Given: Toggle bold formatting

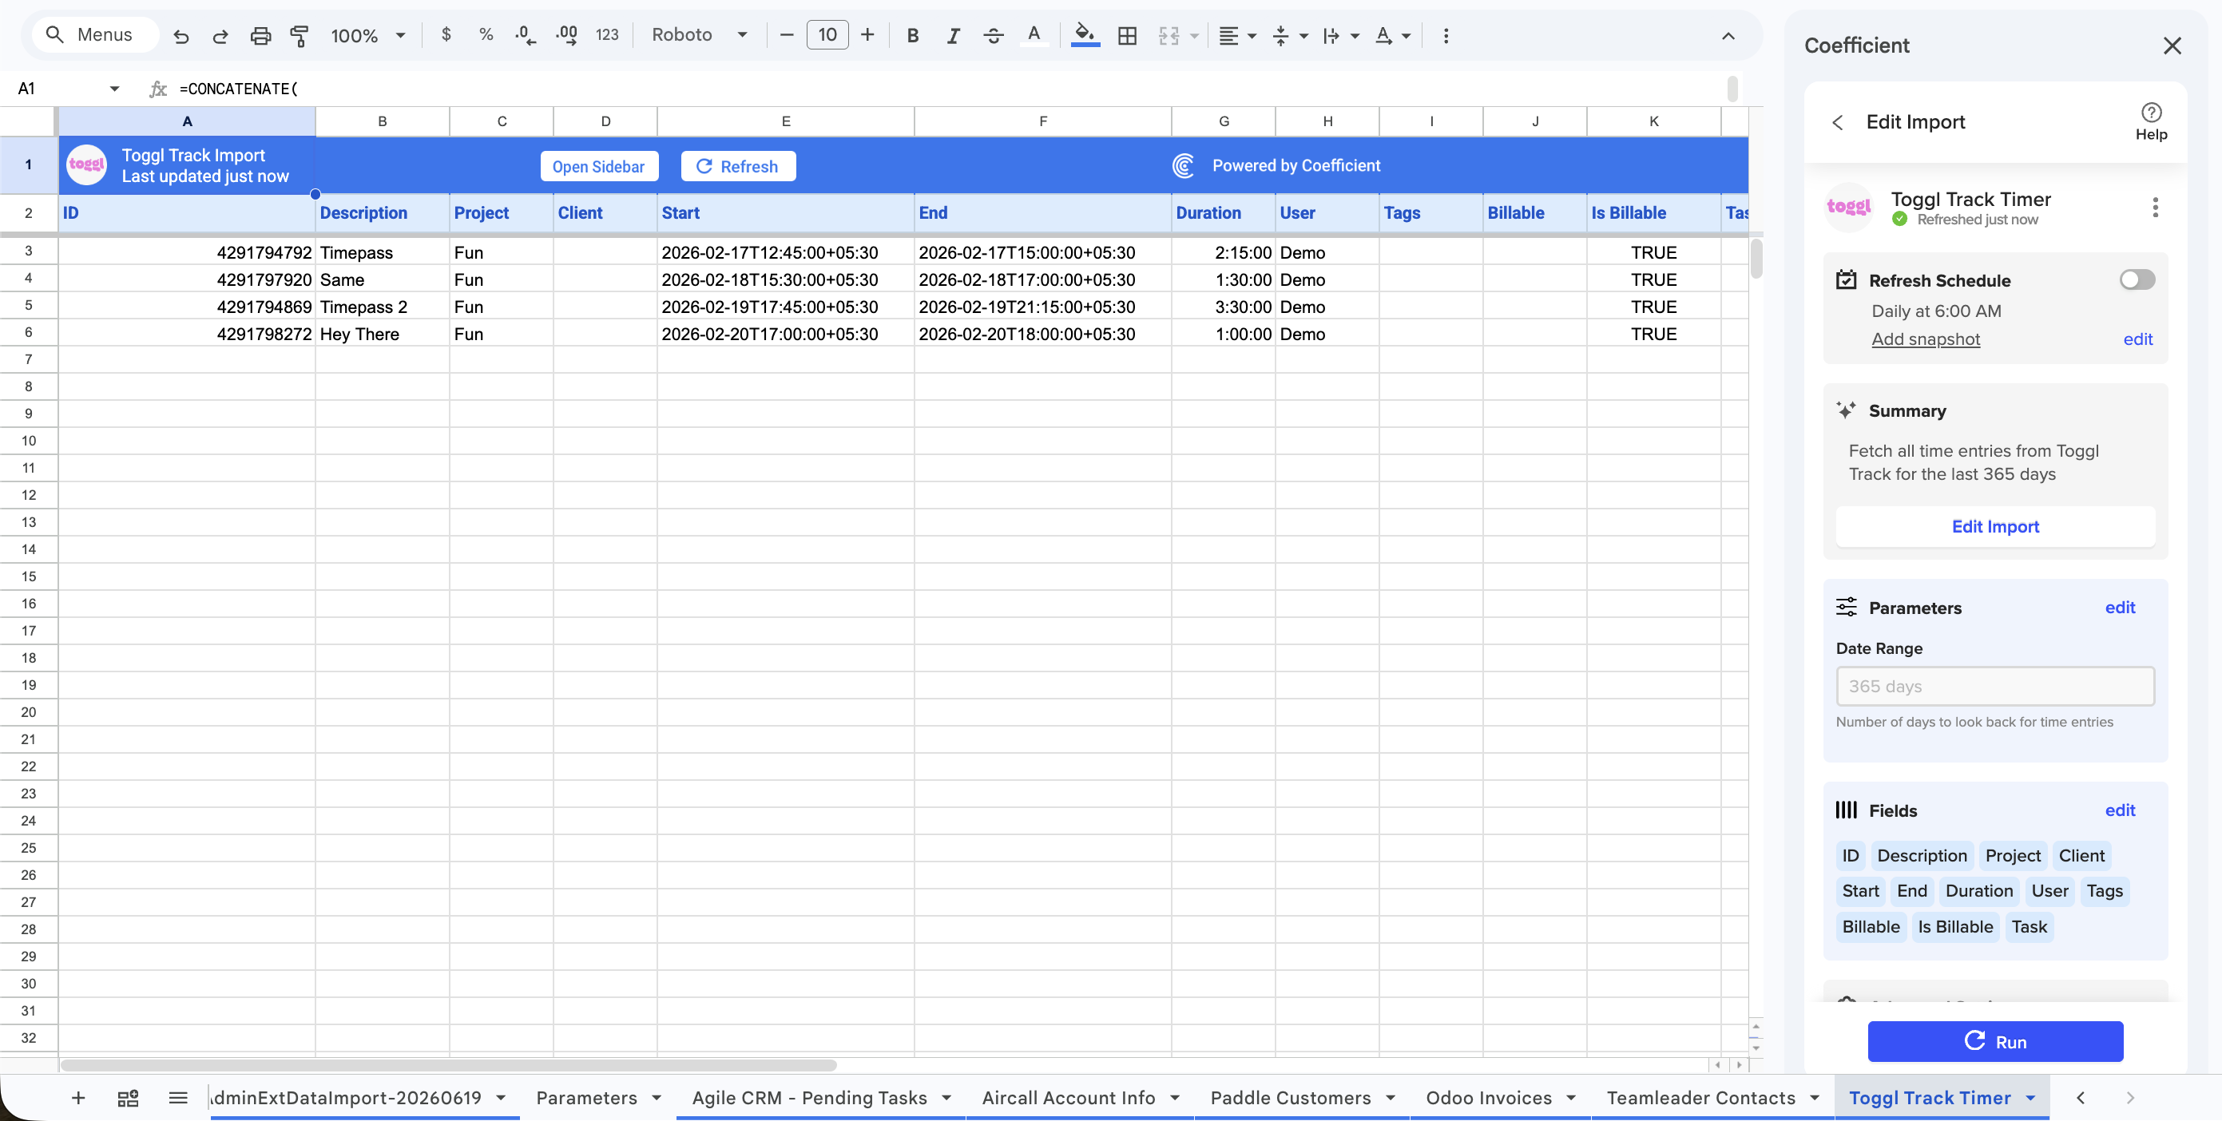Looking at the screenshot, I should [913, 35].
